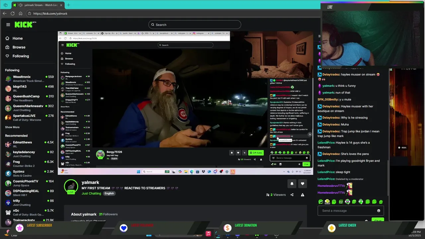Click the yalmark channel name heading

pyautogui.click(x=90, y=182)
